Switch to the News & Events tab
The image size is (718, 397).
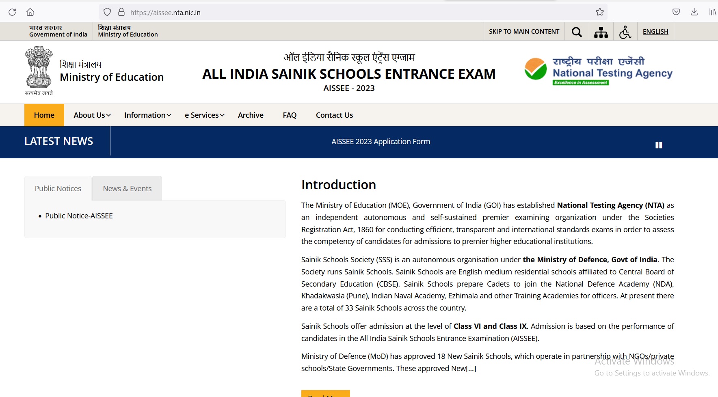[127, 188]
